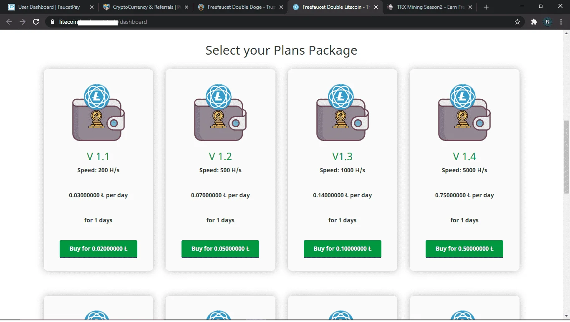Viewport: 570px width, 322px height.
Task: View site security lock information
Action: click(53, 22)
